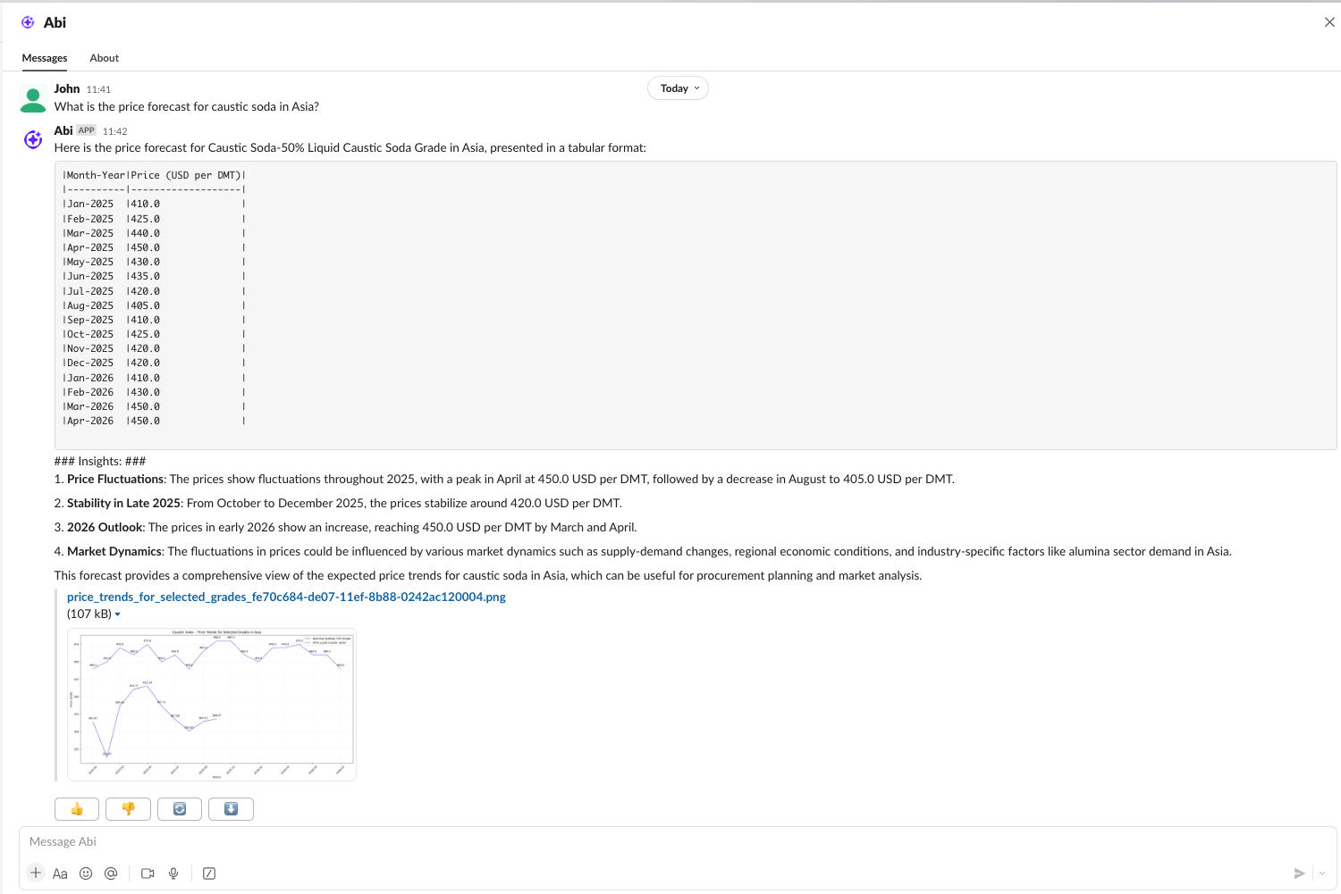This screenshot has width=1341, height=894.
Task: Click the Jan-2025 410.0 table row
Action: tap(154, 204)
